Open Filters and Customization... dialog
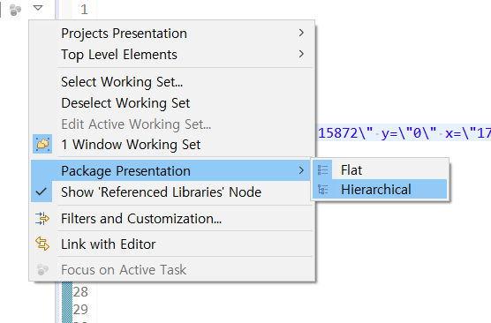The image size is (491, 323). click(x=171, y=219)
